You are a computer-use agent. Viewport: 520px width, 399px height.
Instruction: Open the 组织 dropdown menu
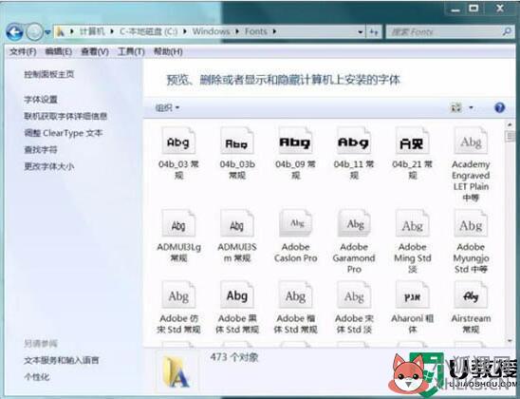pos(167,107)
